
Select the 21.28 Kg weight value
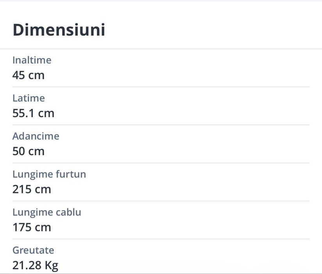tap(35, 265)
